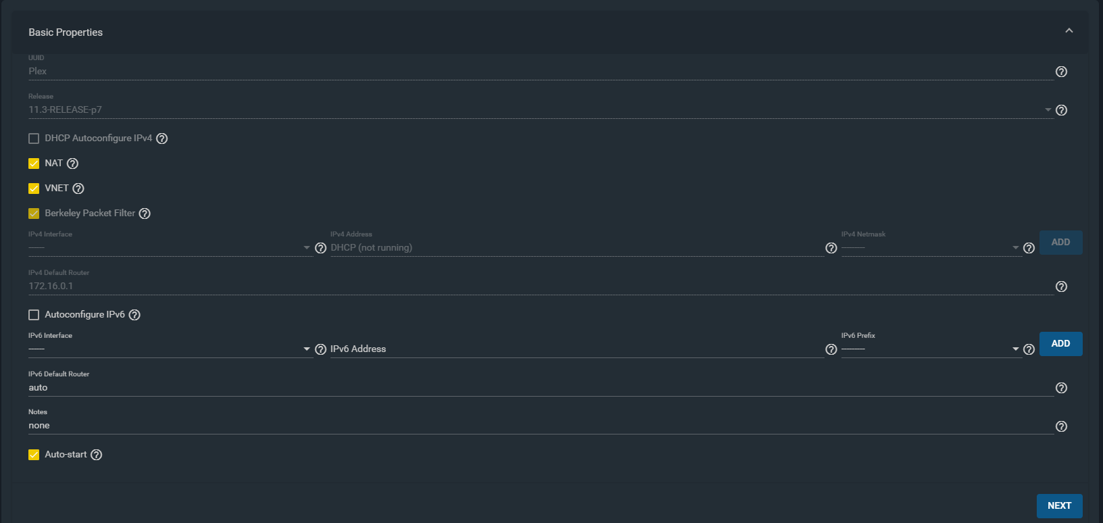
Task: Open help tooltip for Autoconfigure IPv6
Action: click(x=134, y=315)
